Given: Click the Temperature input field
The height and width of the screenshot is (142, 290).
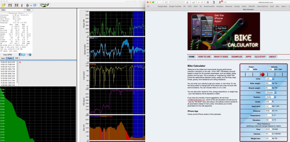Looking at the screenshot, I should [x=268, y=115].
